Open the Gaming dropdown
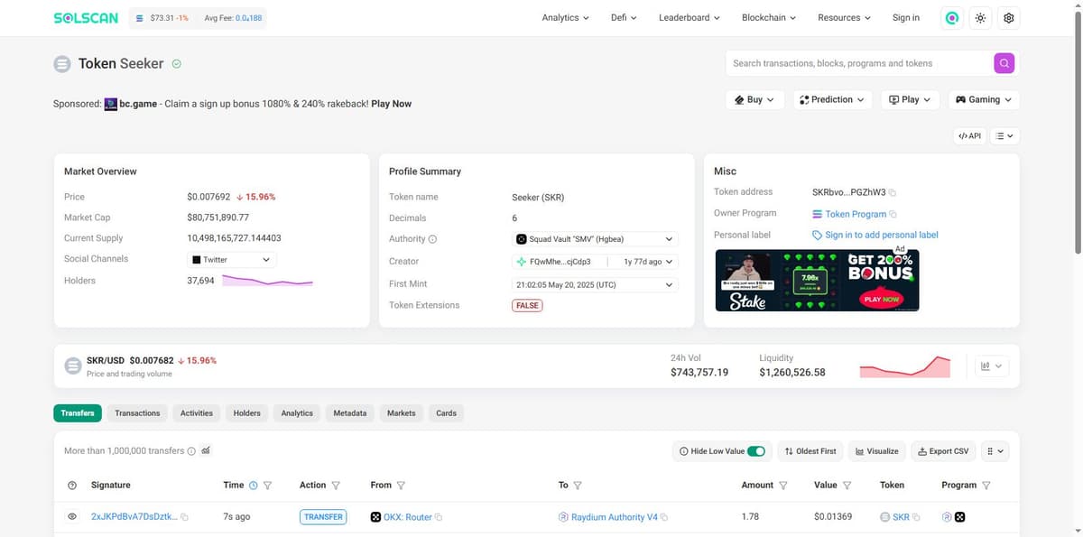1083x537 pixels. 984,99
